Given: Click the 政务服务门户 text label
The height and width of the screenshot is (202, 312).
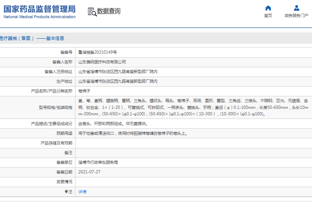Looking at the screenshot, I should coord(297,15).
